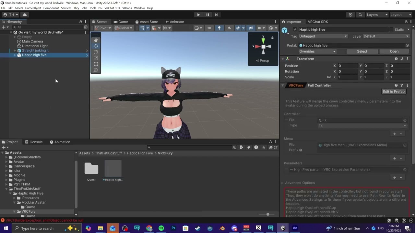Open the global search magnifier icon
This screenshot has height=233, width=415.
click(x=361, y=15)
